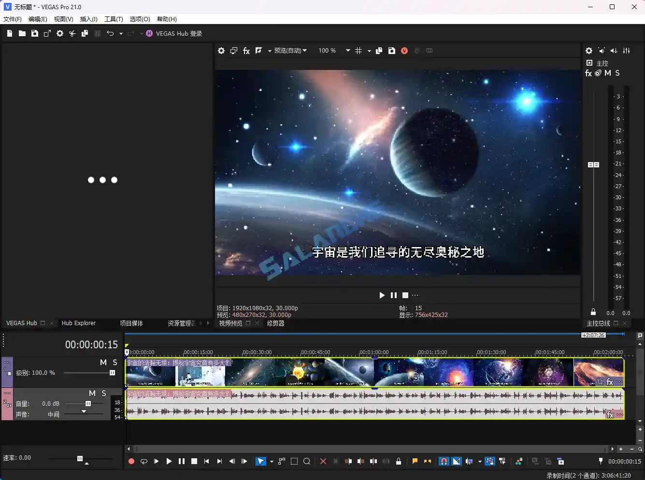Open the Split Screen View dropdown arrow
This screenshot has width=645, height=480.
270,51
